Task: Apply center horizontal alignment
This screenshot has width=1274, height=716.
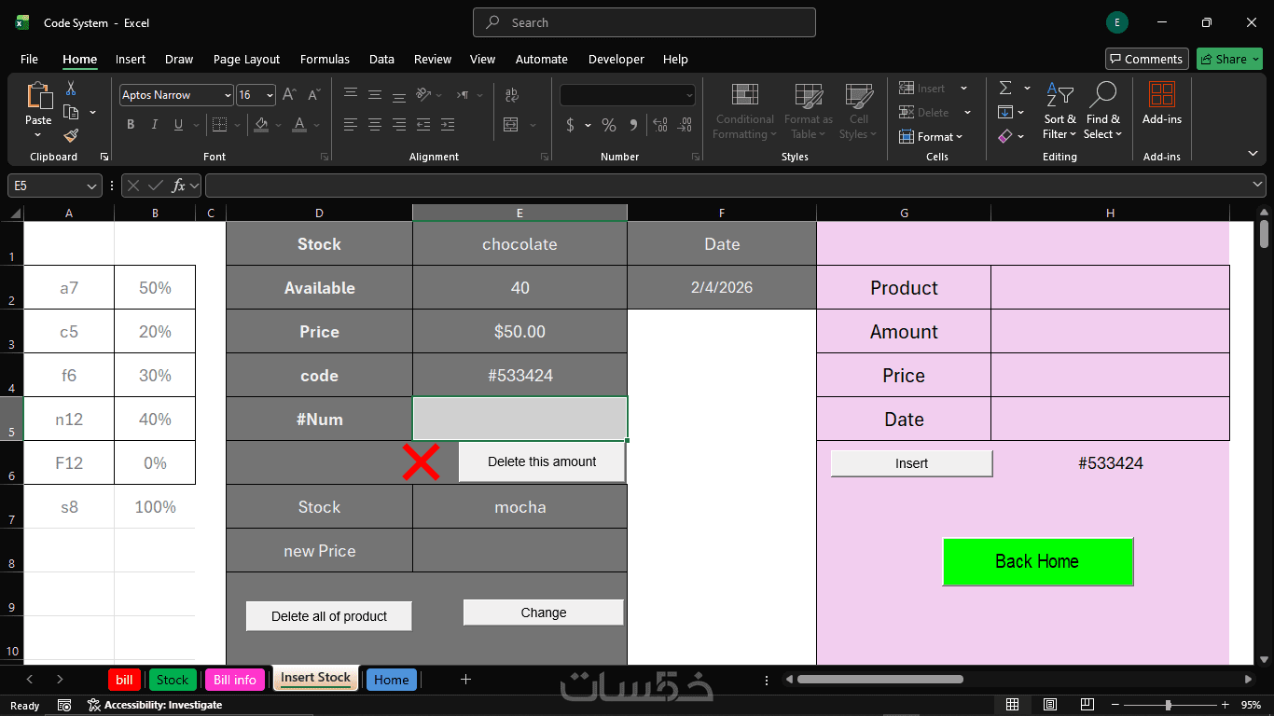Action: 375,125
